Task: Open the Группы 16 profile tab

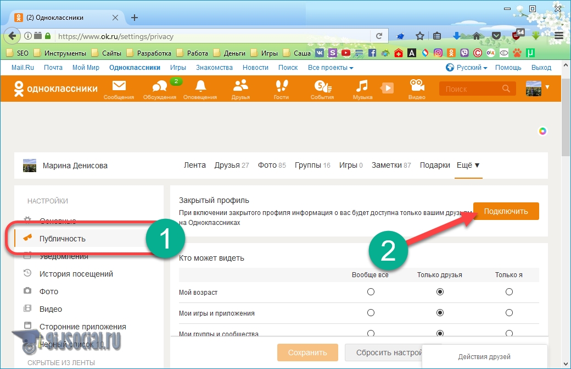Action: pos(312,165)
